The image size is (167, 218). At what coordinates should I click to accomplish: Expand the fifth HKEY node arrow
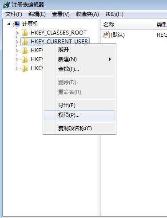17,68
